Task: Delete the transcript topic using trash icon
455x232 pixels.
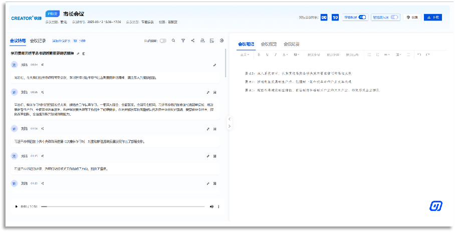Action: coord(84,53)
